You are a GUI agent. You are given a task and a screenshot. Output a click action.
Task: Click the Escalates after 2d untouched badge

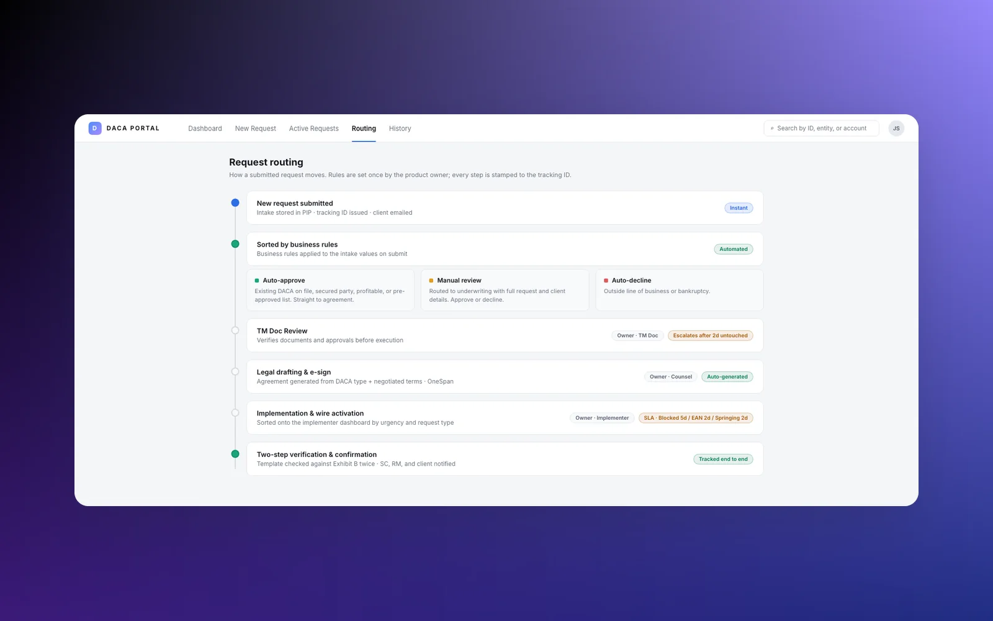(711, 335)
